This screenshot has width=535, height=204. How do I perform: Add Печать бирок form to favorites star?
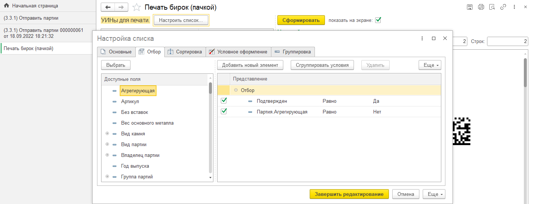[137, 7]
